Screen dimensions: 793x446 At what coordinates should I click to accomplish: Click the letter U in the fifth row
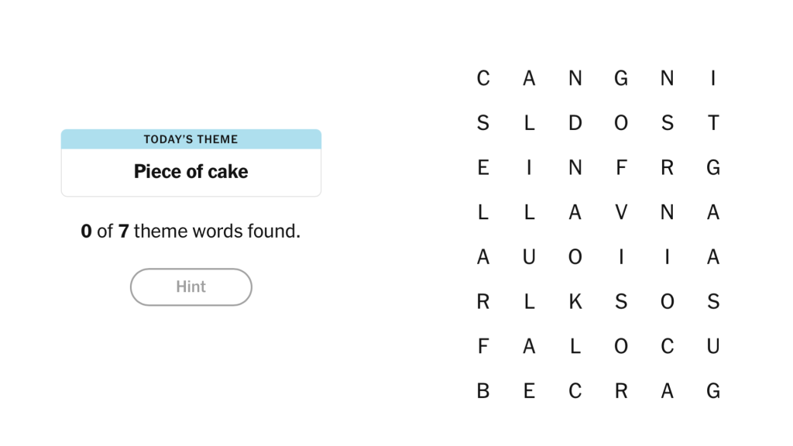pos(529,256)
